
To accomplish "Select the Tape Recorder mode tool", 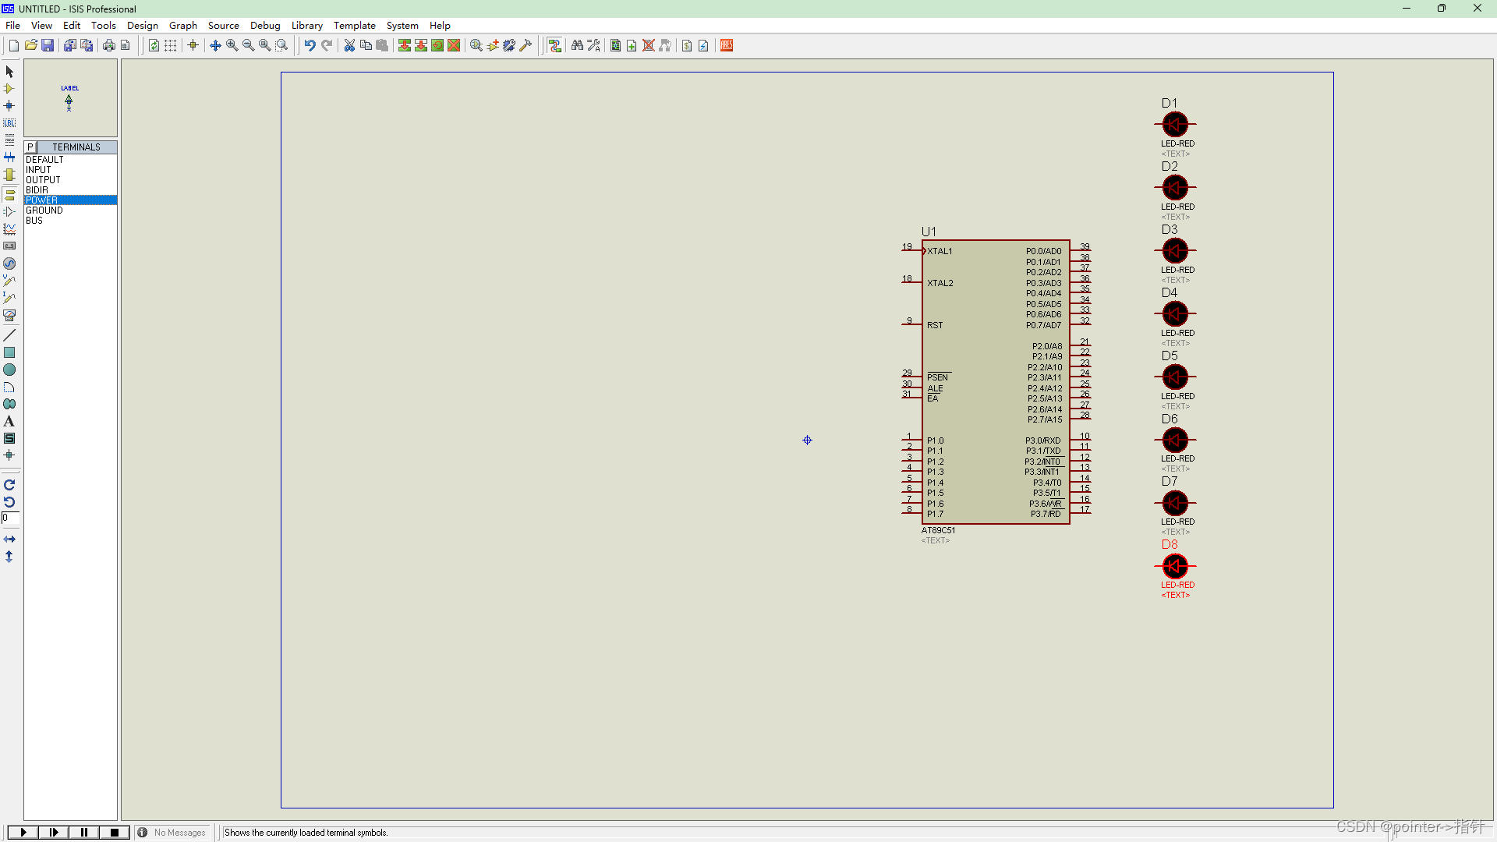I will click(x=9, y=246).
